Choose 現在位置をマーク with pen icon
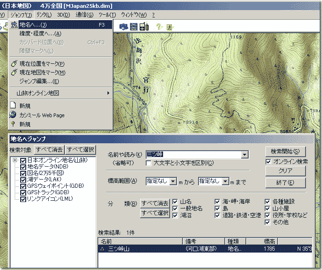 [41, 63]
